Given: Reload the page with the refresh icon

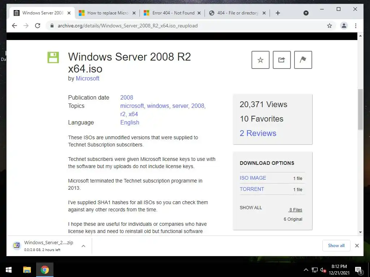Looking at the screenshot, I should 38,26.
